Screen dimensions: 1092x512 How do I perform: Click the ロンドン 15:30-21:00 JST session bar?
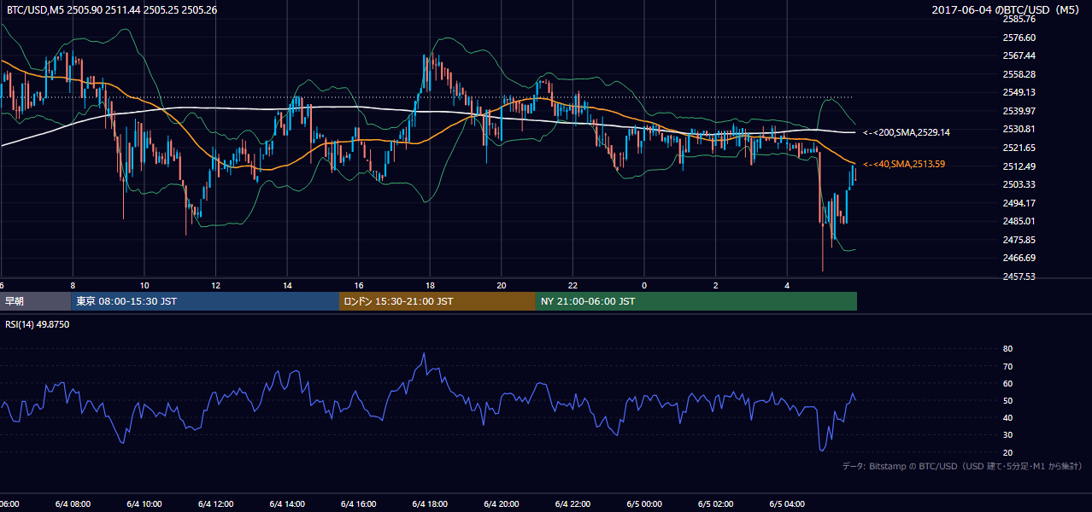[x=437, y=301]
